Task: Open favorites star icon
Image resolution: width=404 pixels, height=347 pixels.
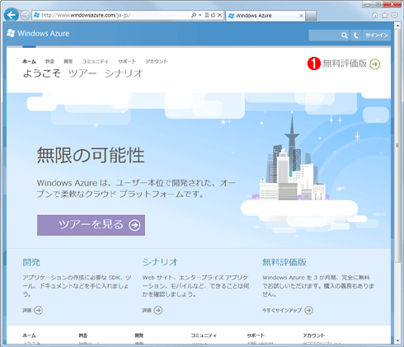Action: pyautogui.click(x=385, y=15)
